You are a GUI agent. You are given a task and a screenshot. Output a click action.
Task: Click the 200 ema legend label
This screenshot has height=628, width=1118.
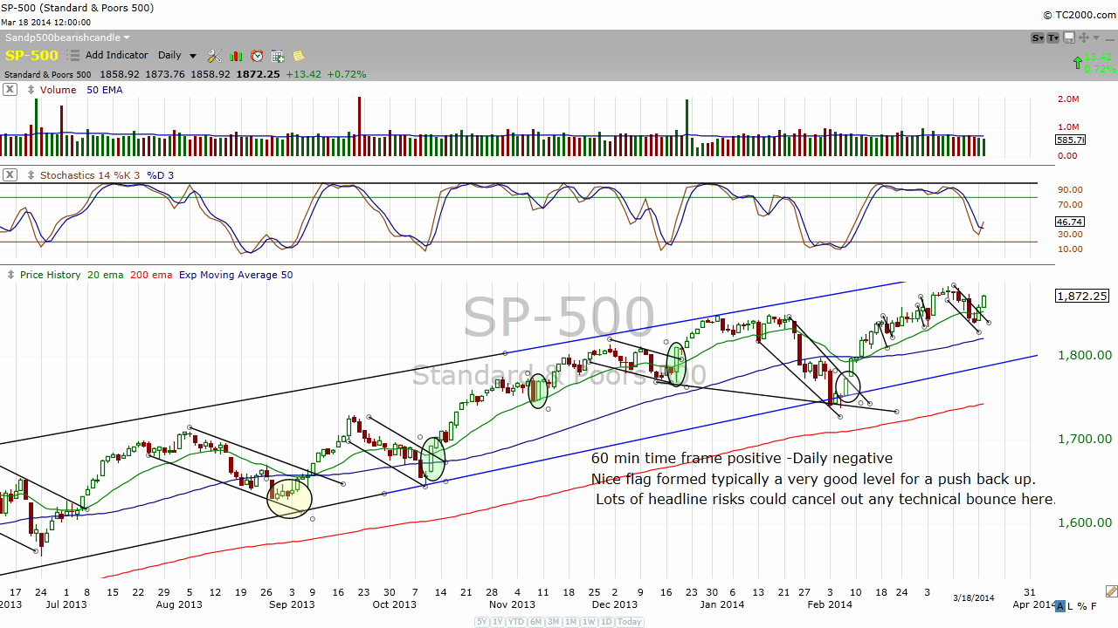[151, 275]
